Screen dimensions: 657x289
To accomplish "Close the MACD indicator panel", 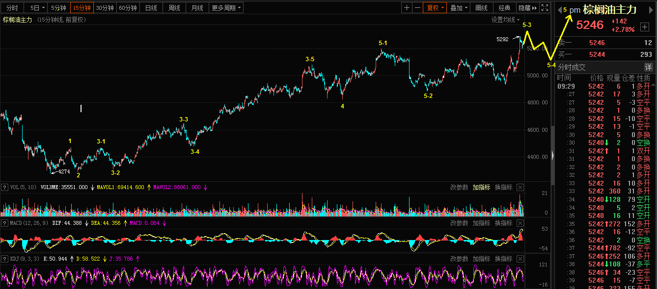I will (x=520, y=223).
